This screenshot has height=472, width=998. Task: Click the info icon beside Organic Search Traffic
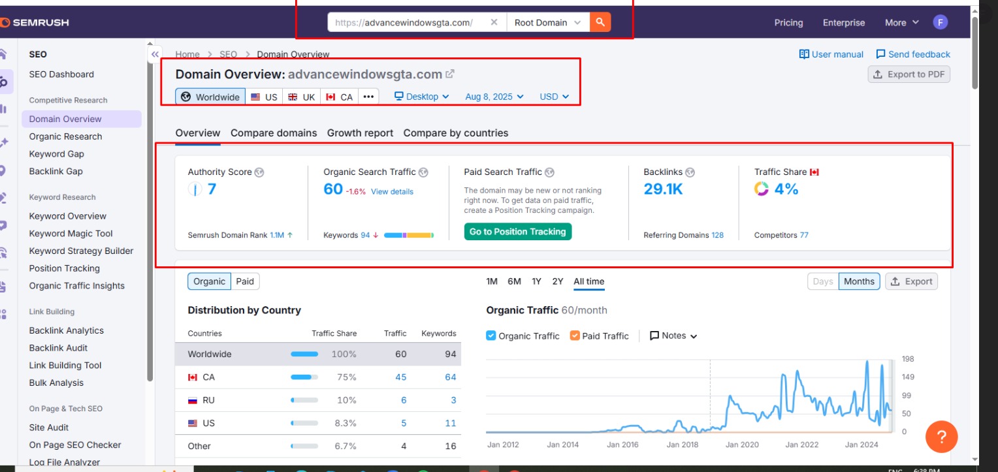(x=423, y=172)
